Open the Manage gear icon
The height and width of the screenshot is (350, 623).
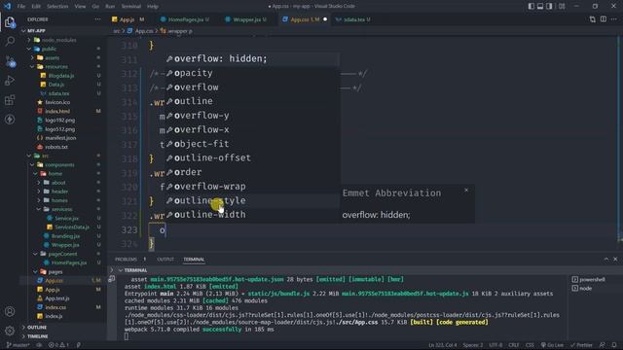(x=10, y=331)
